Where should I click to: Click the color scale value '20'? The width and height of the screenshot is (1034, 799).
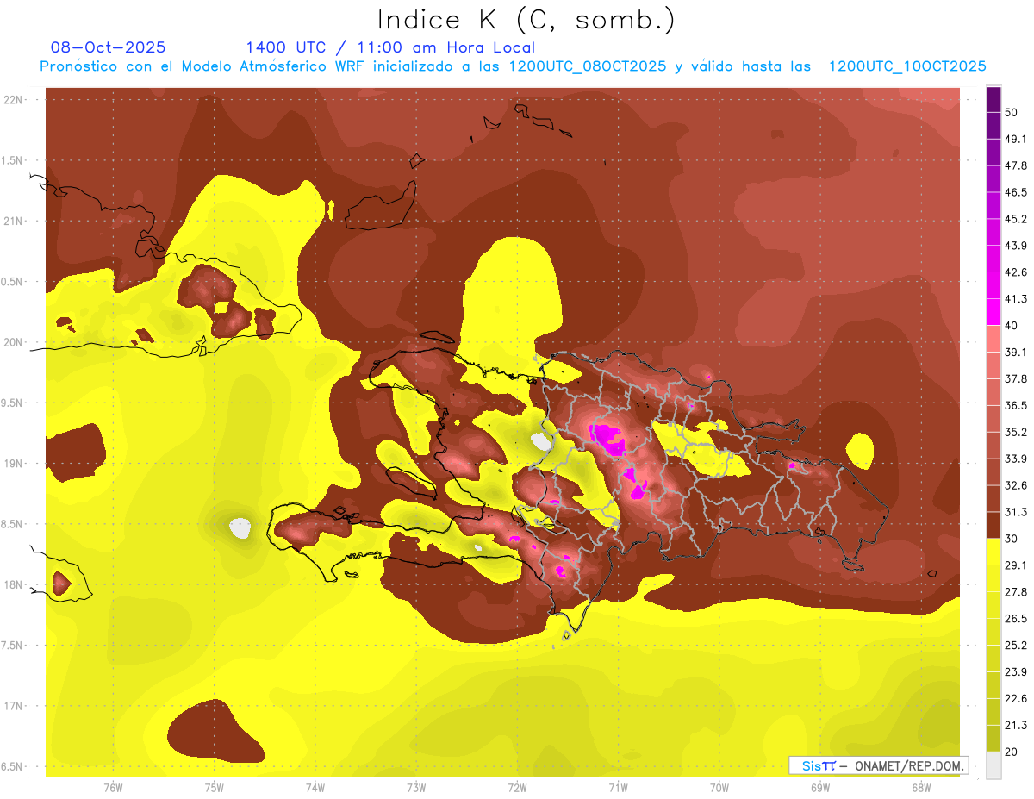[x=1012, y=752]
